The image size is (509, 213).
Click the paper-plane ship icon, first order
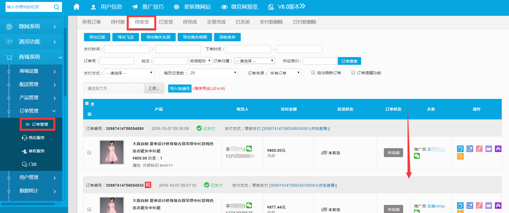coord(470,149)
